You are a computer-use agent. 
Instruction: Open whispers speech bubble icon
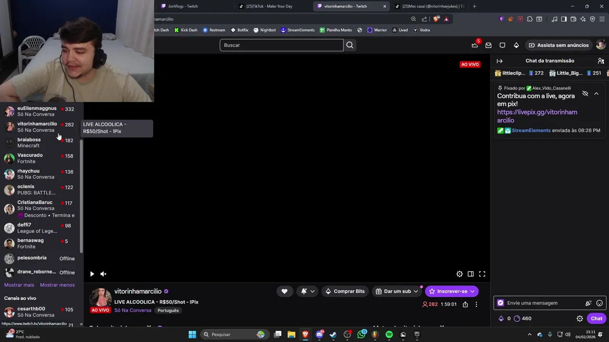coord(502,45)
